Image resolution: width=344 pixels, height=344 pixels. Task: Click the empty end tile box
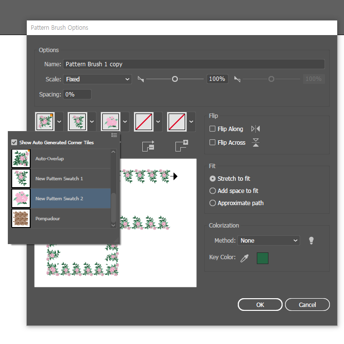(177, 122)
